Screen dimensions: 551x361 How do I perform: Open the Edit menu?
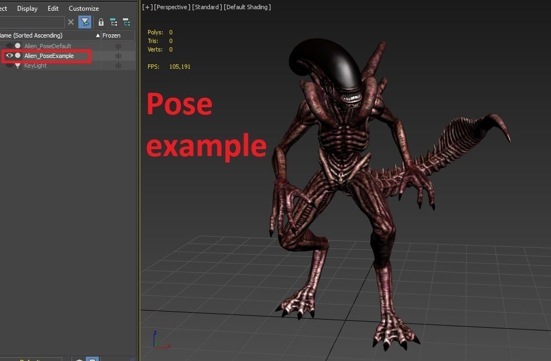tap(53, 9)
